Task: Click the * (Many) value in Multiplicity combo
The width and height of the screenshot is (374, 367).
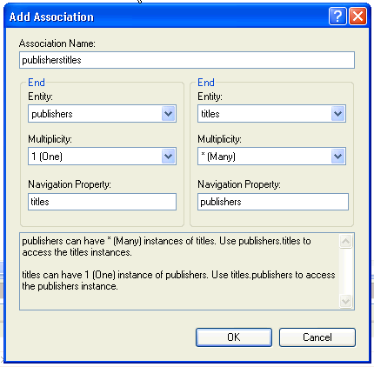Action: pos(218,157)
